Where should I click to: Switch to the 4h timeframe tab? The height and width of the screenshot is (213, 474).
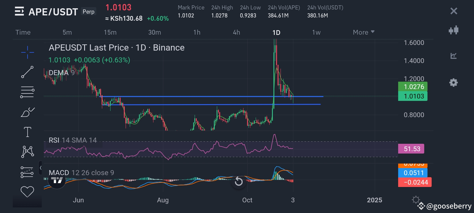coord(236,32)
